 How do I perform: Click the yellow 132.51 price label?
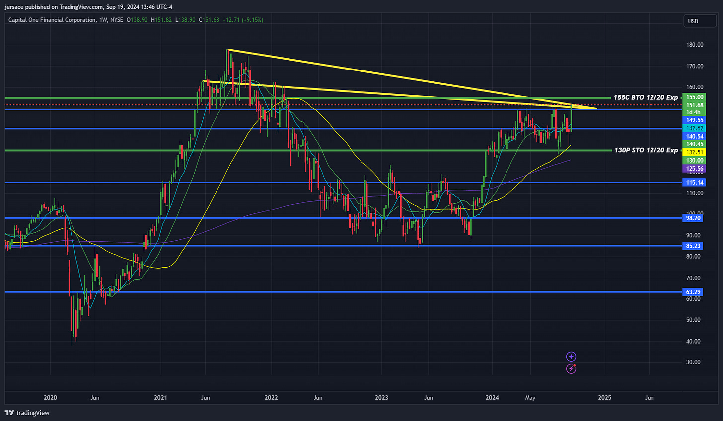click(695, 152)
